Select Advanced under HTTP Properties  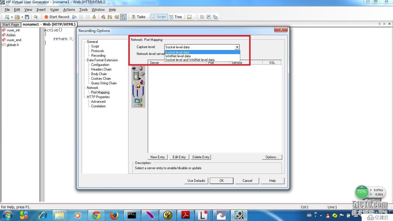[x=98, y=102]
